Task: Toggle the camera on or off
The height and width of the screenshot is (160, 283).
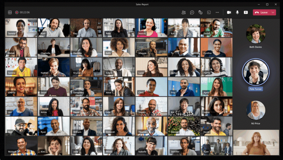Action: (x=229, y=12)
